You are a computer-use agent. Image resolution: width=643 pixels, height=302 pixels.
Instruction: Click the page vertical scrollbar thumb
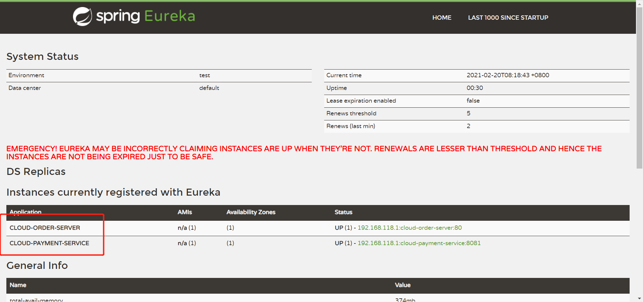[639, 88]
